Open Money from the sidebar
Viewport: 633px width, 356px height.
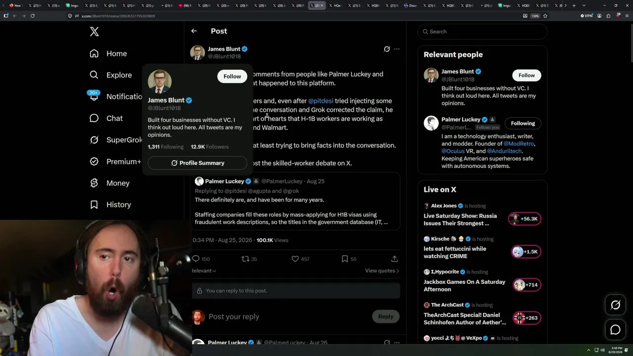109,183
